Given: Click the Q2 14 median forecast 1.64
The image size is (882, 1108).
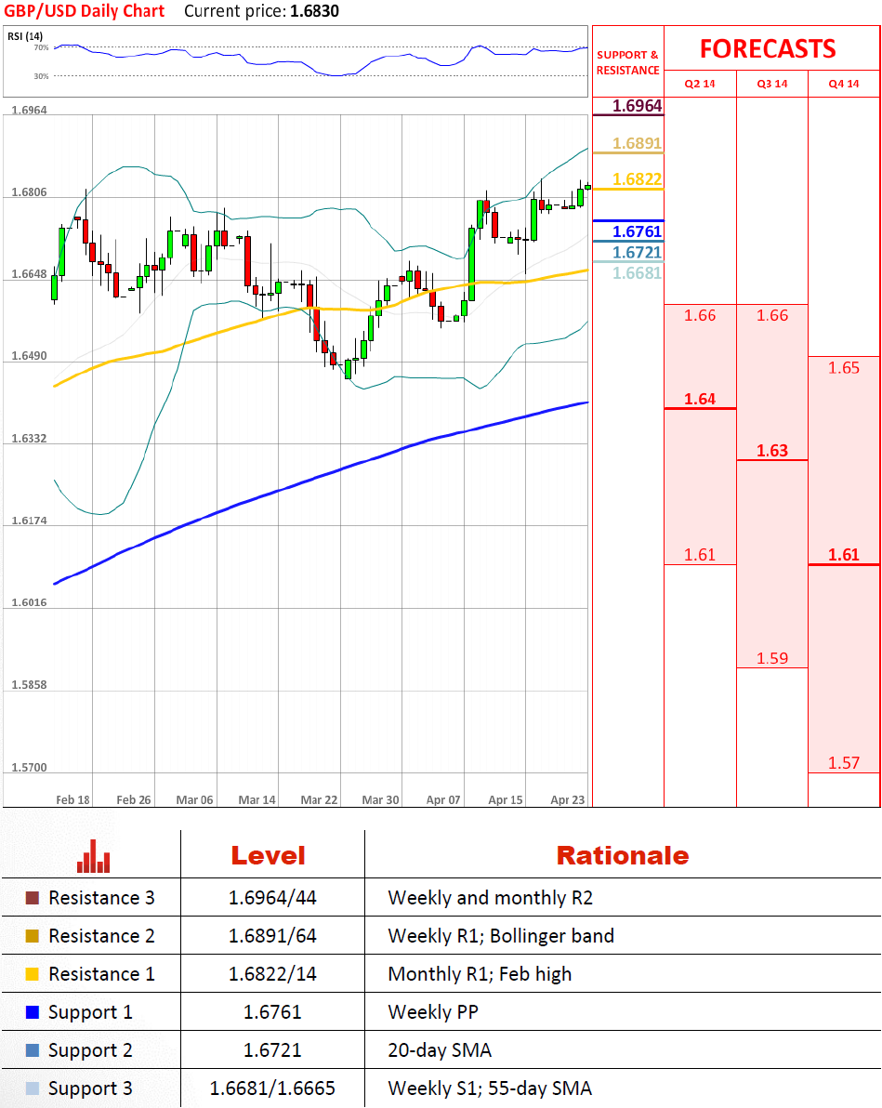Looking at the screenshot, I should click(700, 400).
